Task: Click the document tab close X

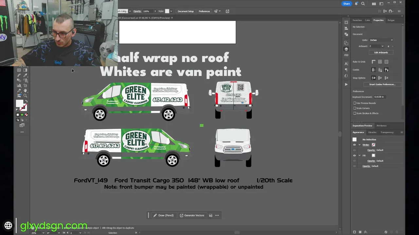Action: click(x=172, y=18)
